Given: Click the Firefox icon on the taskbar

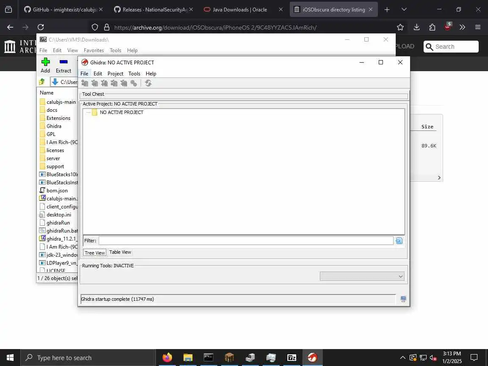Looking at the screenshot, I should [x=167, y=358].
